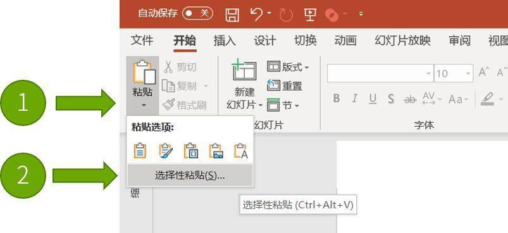508x233 pixels.
Task: Click the text highlight color pen
Action: (487, 99)
